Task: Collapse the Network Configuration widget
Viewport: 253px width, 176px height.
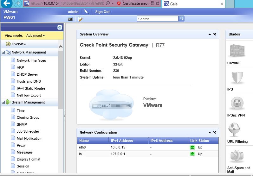Action: click(x=210, y=132)
